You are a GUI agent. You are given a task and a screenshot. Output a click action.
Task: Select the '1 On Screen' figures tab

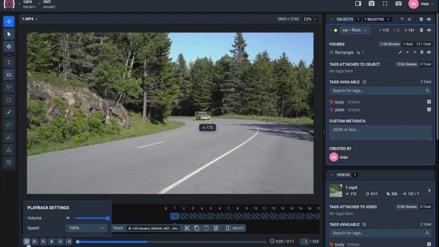tap(390, 44)
